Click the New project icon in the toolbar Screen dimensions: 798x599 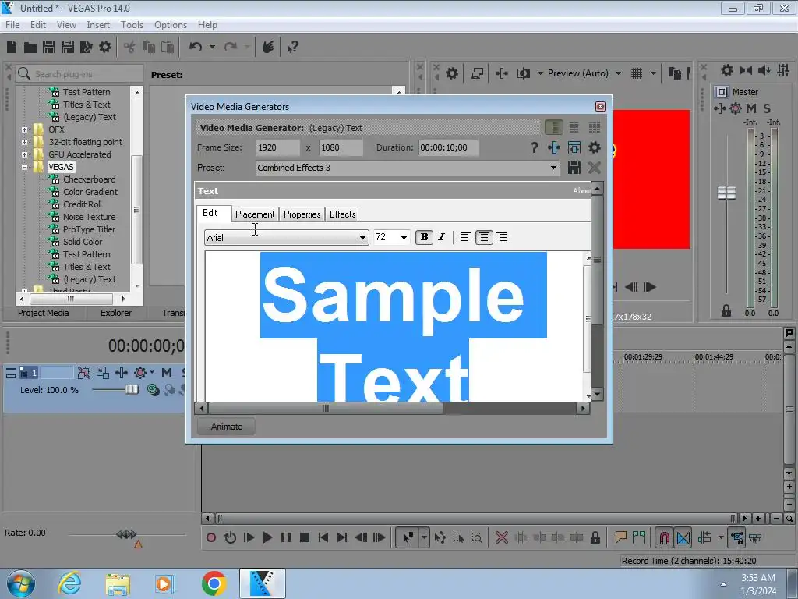(x=12, y=48)
